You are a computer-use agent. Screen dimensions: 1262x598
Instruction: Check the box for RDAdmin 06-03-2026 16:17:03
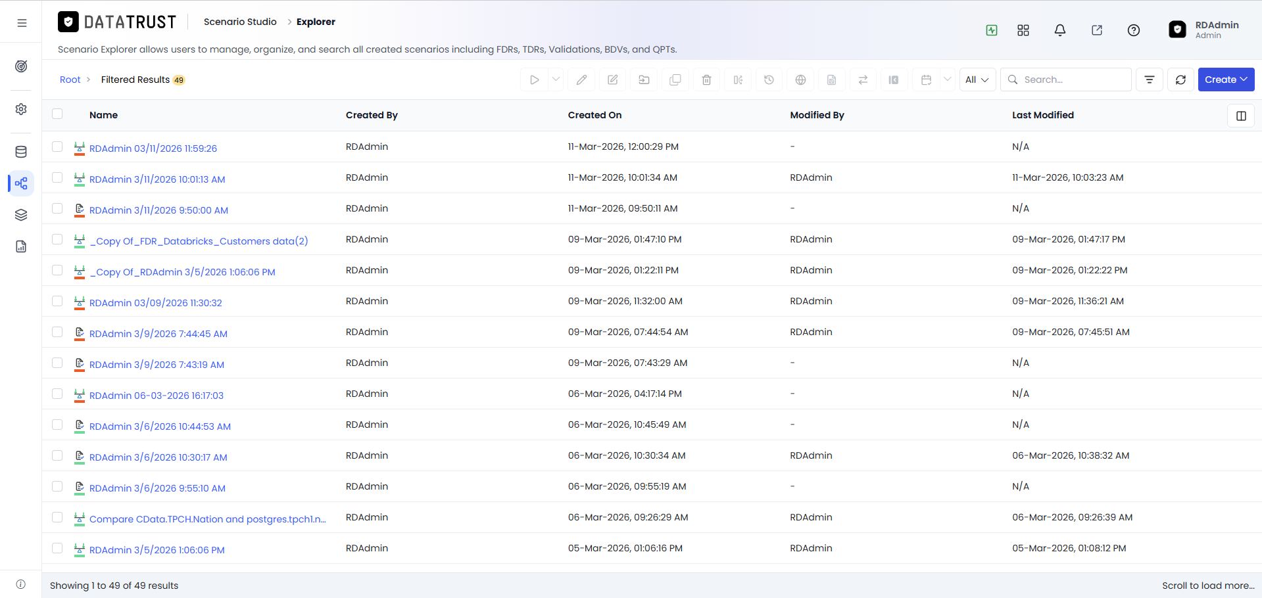pos(57,394)
